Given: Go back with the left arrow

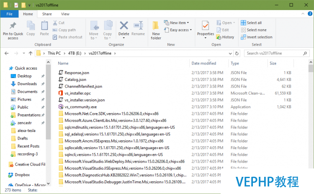Looking at the screenshot, I should pyautogui.click(x=7, y=53).
